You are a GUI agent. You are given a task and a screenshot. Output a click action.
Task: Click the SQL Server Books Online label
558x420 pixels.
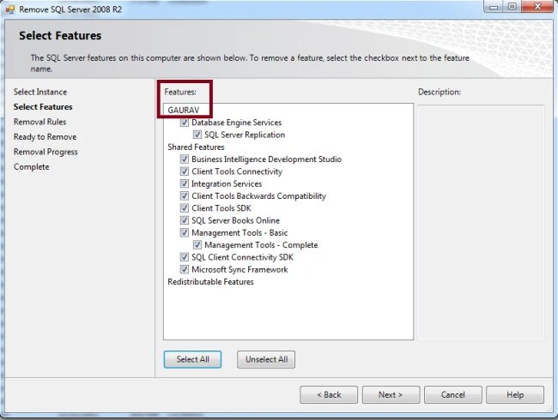click(x=235, y=220)
